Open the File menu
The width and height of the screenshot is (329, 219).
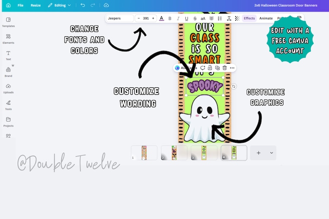coord(20,5)
